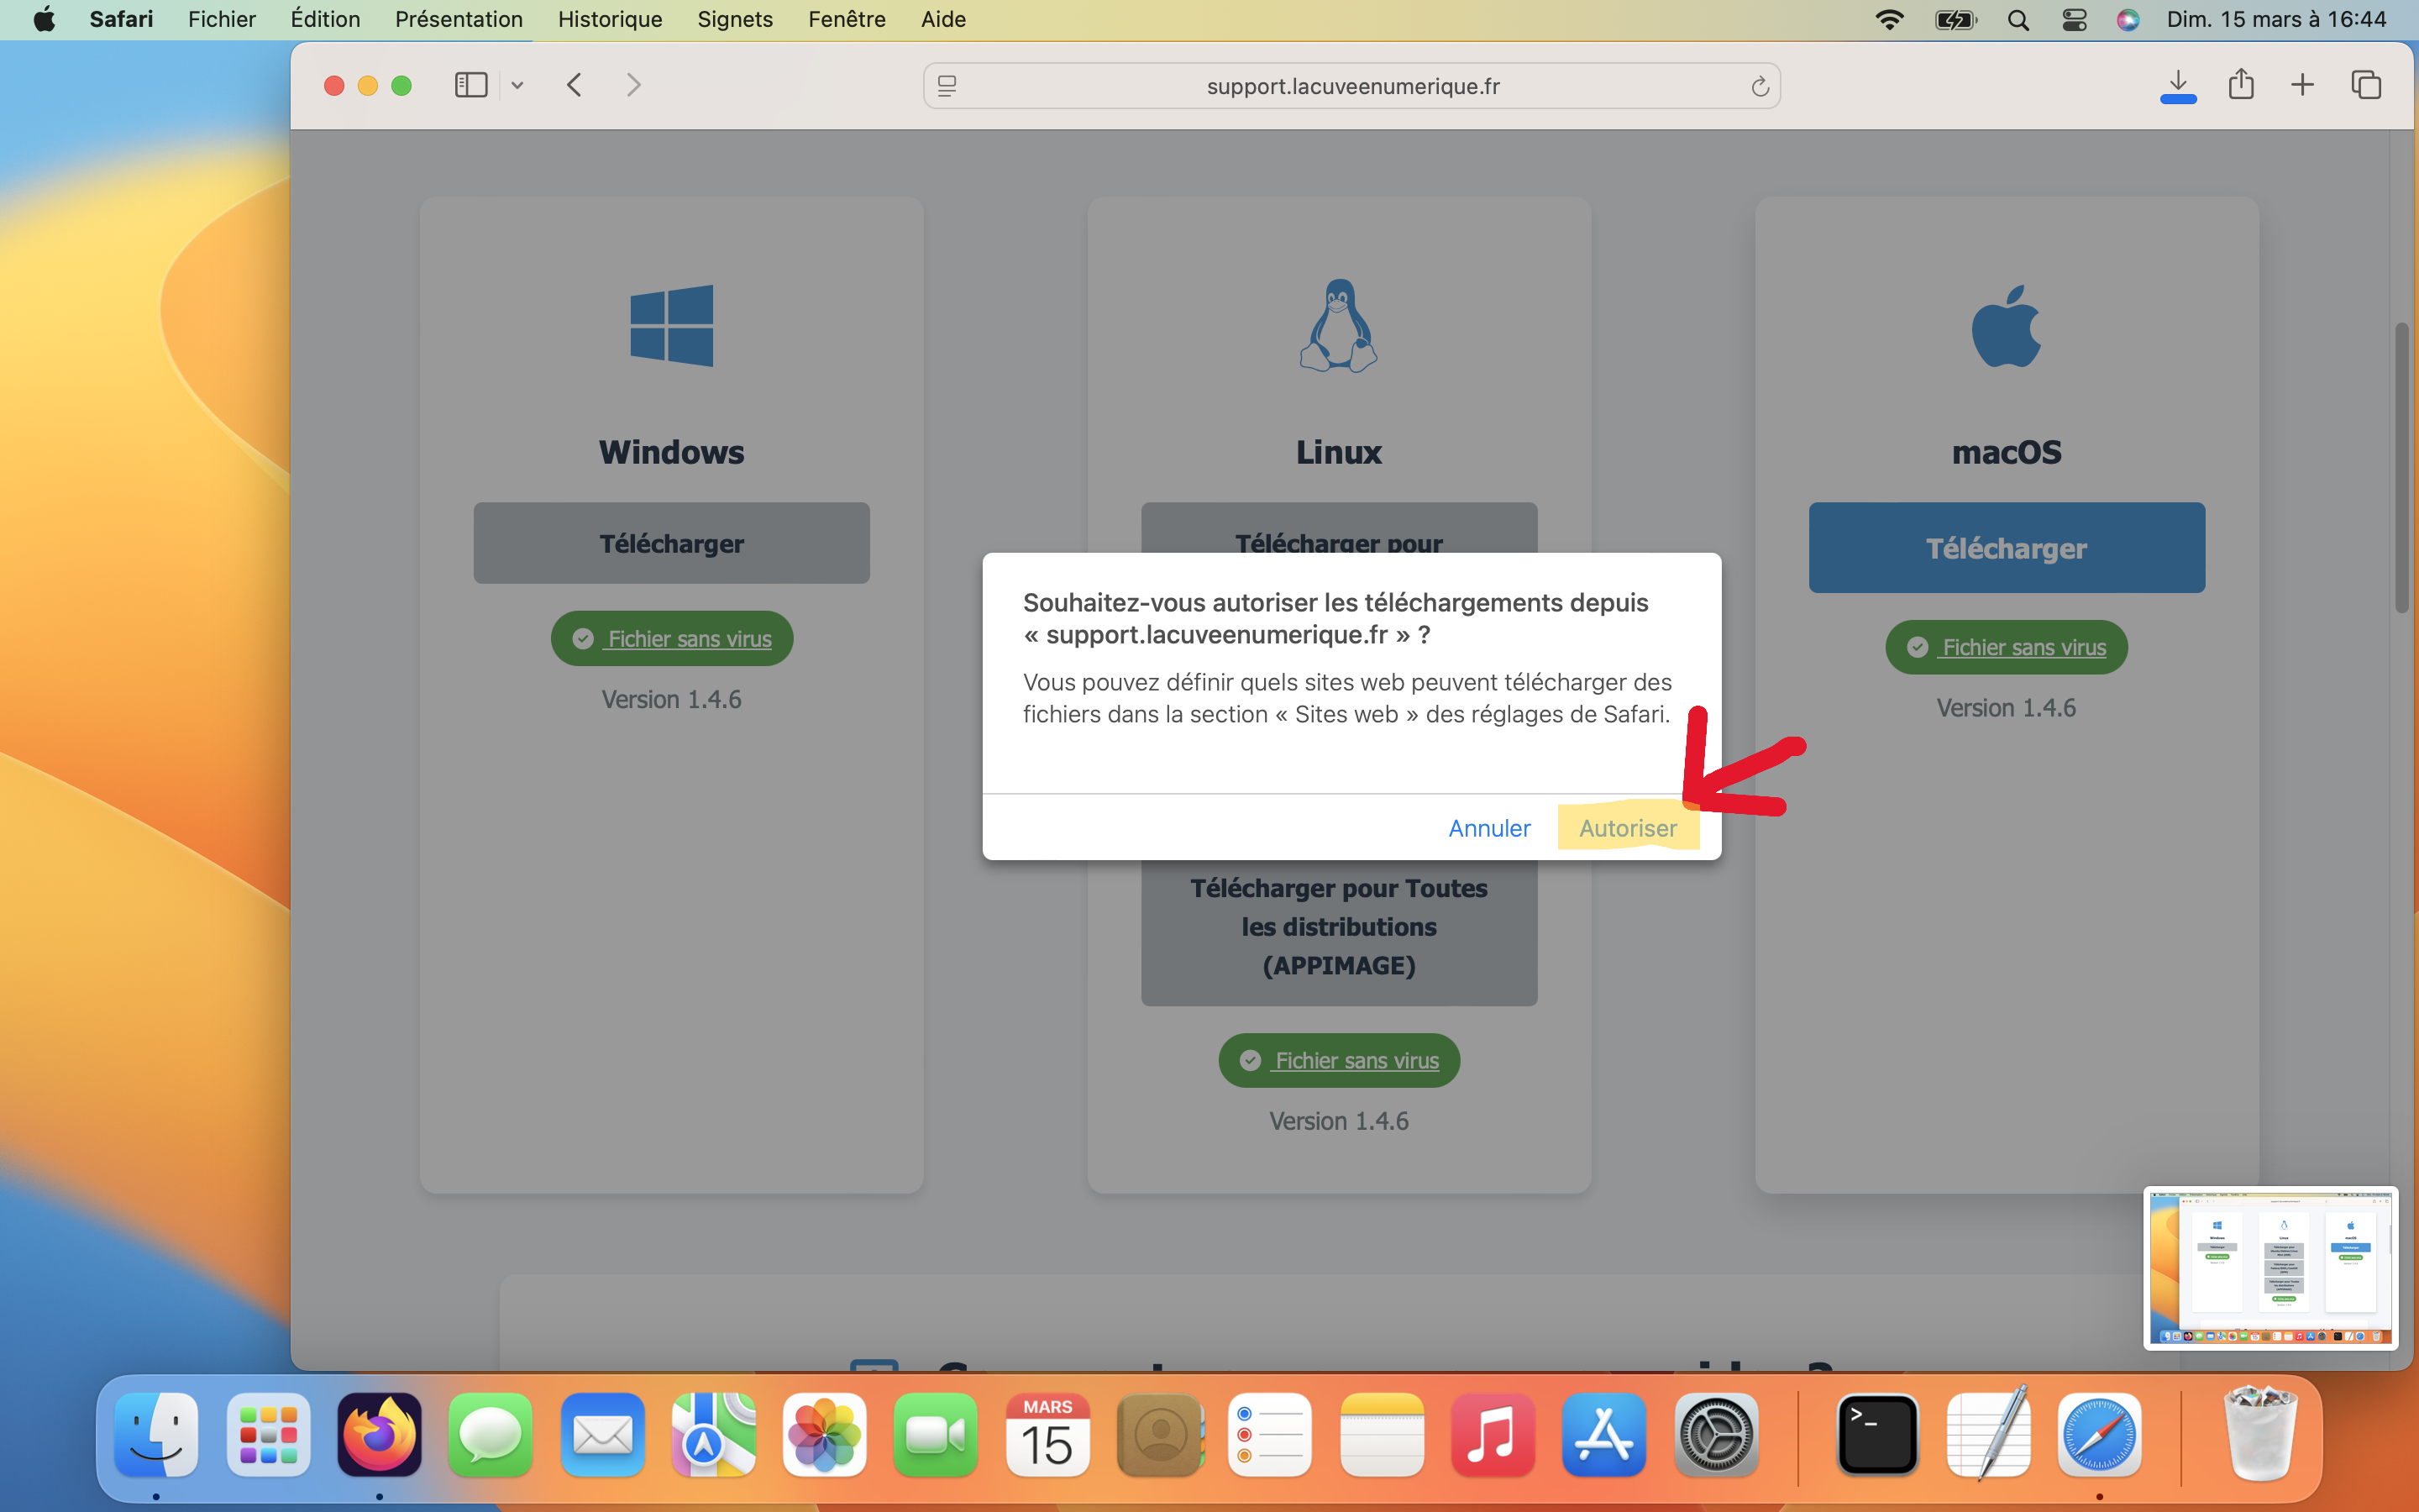The height and width of the screenshot is (1512, 2419).
Task: Open Messages from the Dock
Action: pyautogui.click(x=490, y=1435)
